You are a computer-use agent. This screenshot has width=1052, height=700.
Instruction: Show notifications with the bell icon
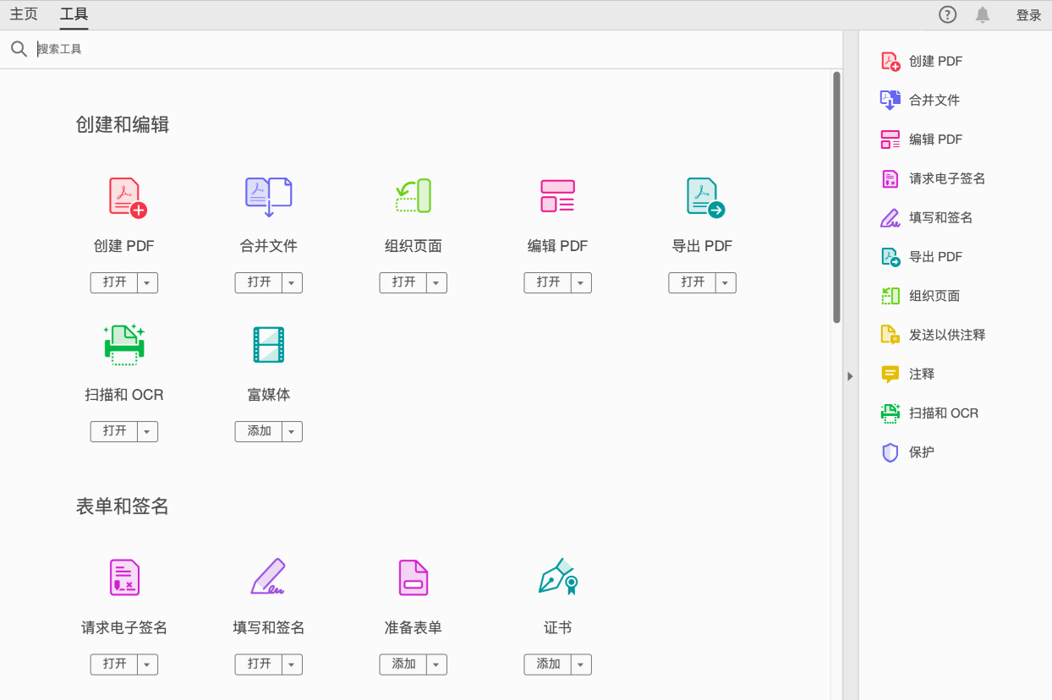point(983,14)
